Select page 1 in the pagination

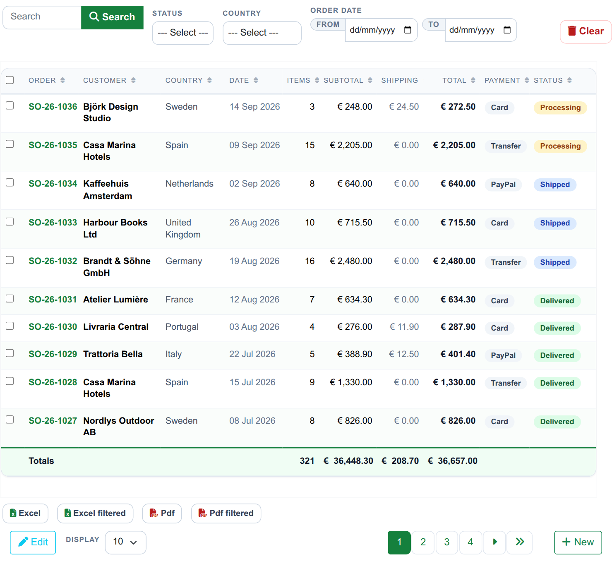399,542
